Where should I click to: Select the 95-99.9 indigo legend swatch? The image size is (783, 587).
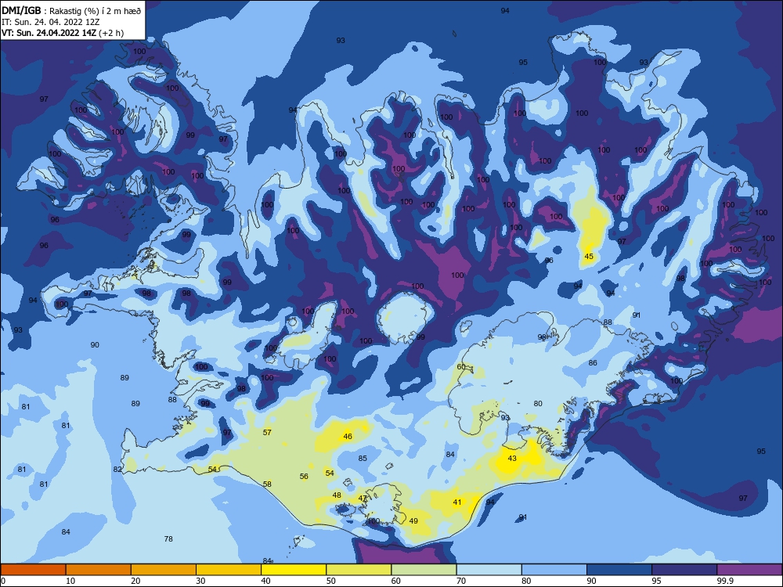(x=684, y=570)
